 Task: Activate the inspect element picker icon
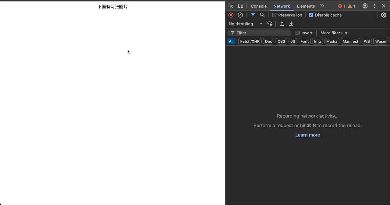point(231,6)
